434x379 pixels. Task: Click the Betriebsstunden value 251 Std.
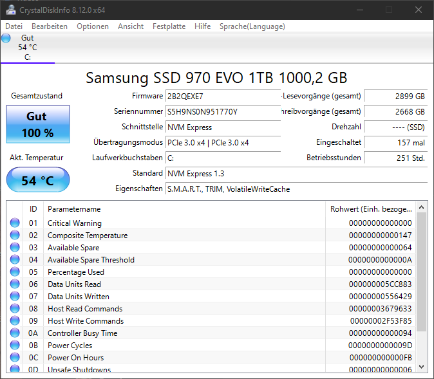click(396, 158)
